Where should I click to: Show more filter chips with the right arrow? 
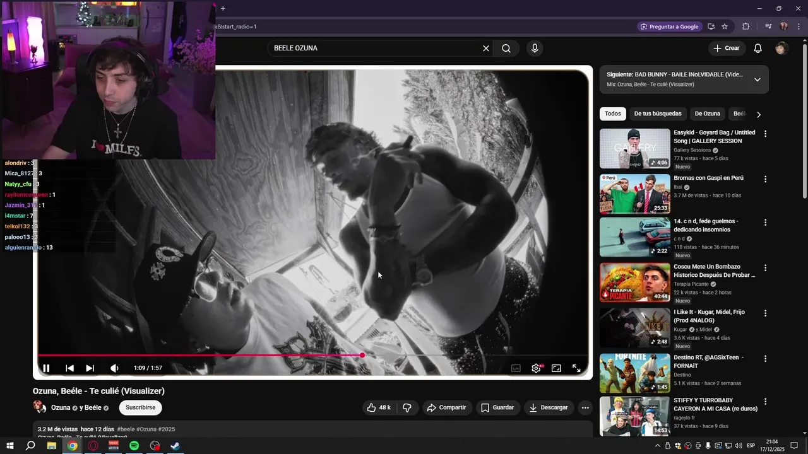coord(759,114)
